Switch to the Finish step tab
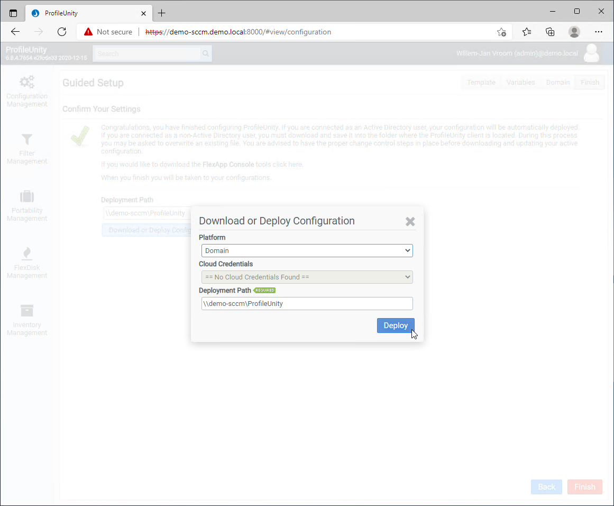The width and height of the screenshot is (614, 506). [590, 83]
